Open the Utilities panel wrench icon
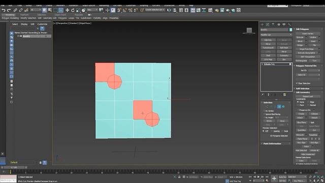Screen dimensions: 325x183 289,24
